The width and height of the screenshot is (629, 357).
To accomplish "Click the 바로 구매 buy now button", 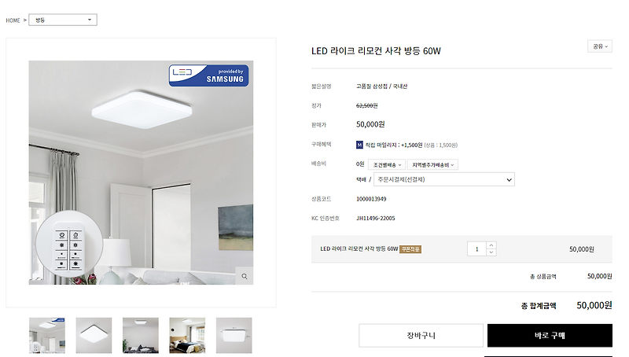I will (x=550, y=335).
